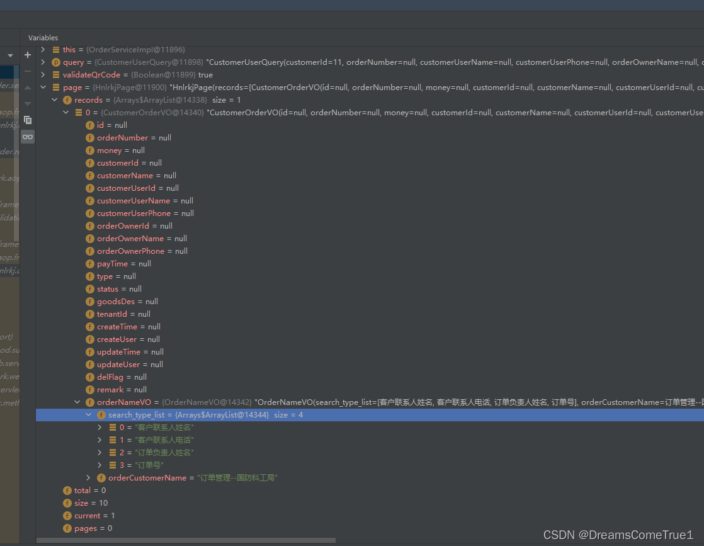704x546 pixels.
Task: Expand the orderCustomerName field node
Action: pos(88,478)
